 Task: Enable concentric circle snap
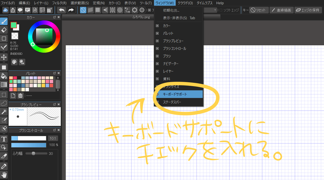coord(120,10)
